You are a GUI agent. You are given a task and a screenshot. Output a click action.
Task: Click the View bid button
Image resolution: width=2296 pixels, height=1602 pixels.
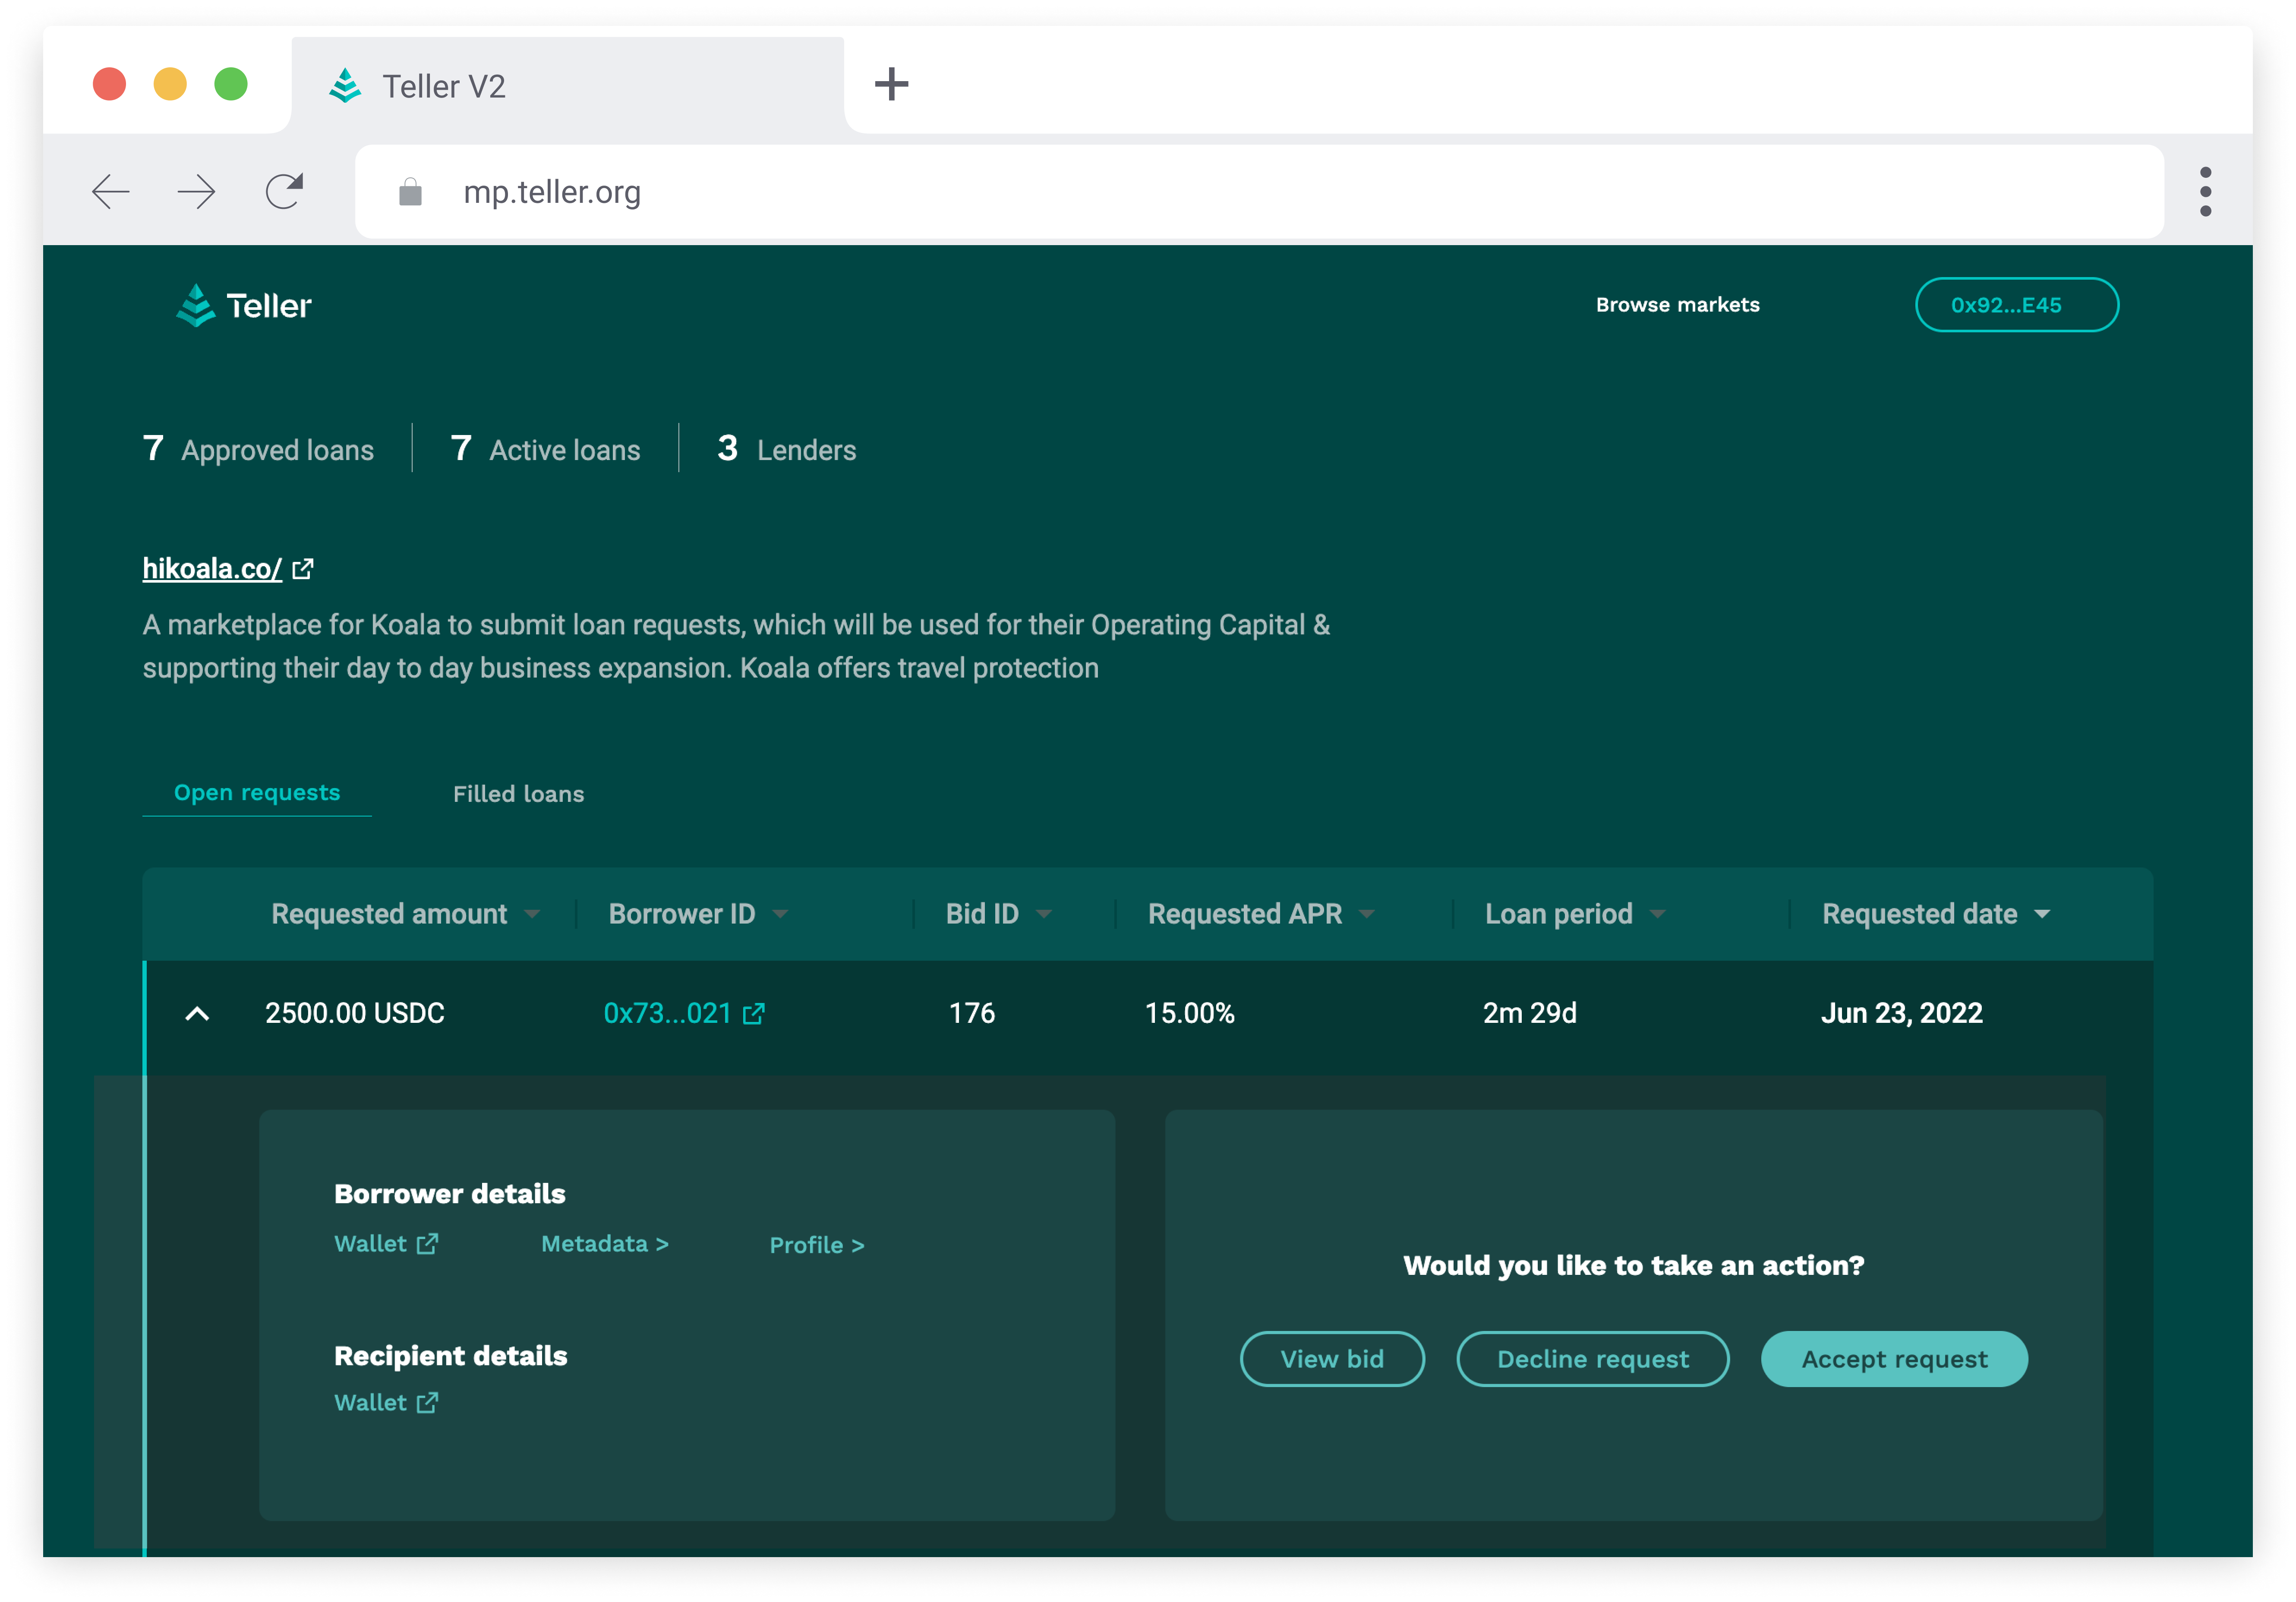tap(1332, 1359)
